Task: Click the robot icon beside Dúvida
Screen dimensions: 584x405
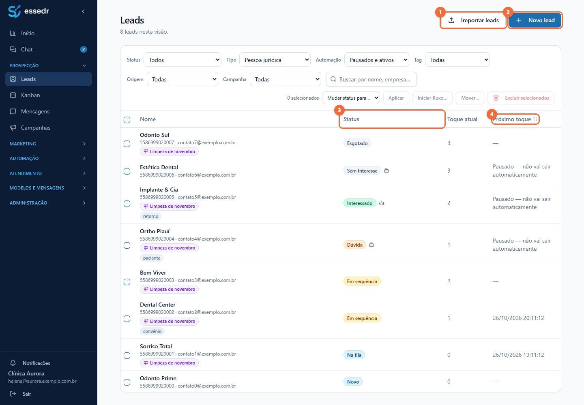Action: (371, 245)
